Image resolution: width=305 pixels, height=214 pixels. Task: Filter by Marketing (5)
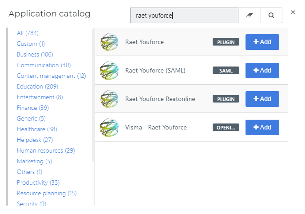click(x=35, y=161)
